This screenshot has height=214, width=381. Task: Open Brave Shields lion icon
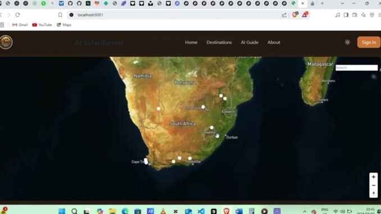pos(294,15)
